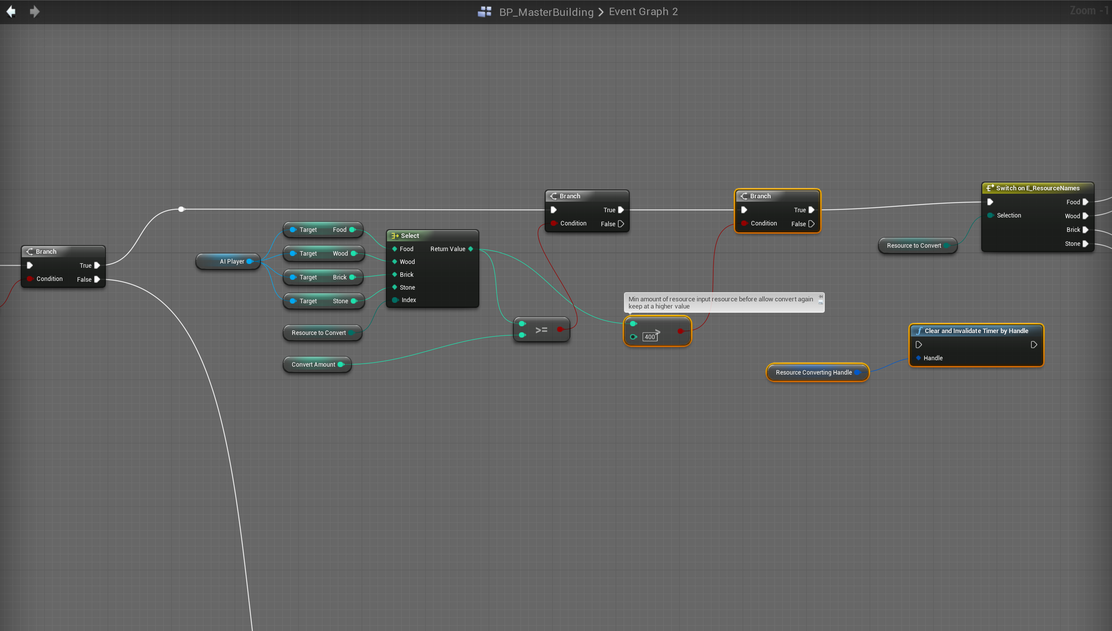The image size is (1112, 631).
Task: Toggle the Condition input pin on the highlighted Branch
Action: point(745,223)
